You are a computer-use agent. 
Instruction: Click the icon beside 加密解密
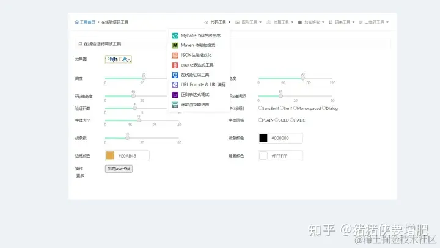click(x=300, y=22)
